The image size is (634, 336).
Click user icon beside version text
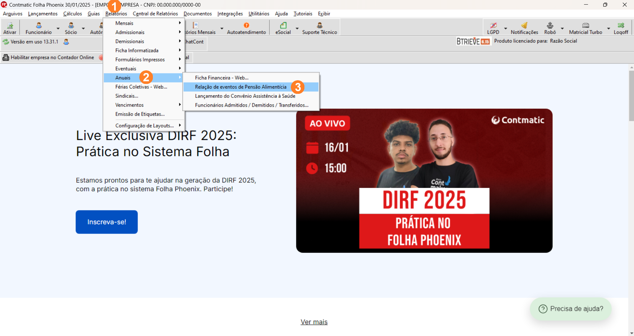[66, 42]
